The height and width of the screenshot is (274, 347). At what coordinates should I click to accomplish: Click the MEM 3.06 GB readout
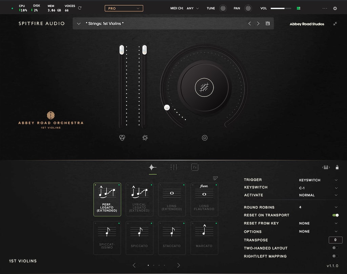tap(54, 8)
